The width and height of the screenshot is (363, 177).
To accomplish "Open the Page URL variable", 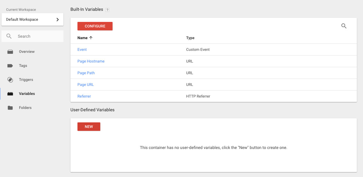I will click(x=86, y=85).
